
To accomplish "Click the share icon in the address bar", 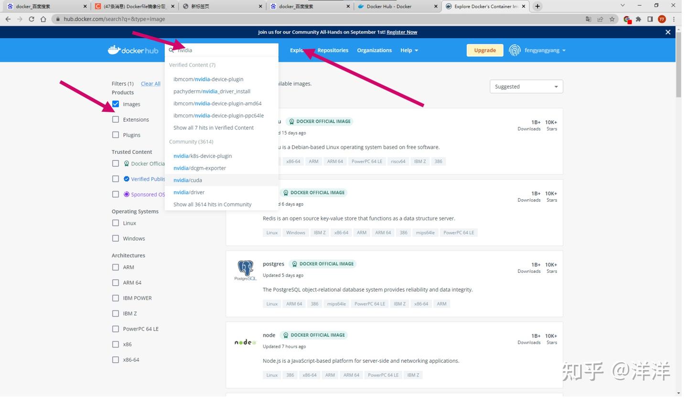I will [601, 19].
